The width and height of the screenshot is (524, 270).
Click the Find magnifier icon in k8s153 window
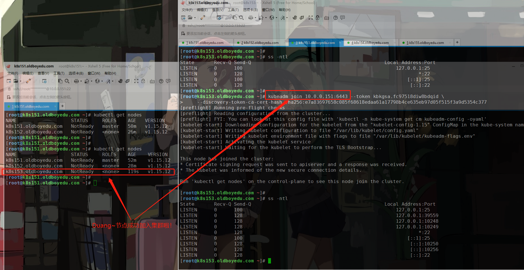[x=241, y=18]
